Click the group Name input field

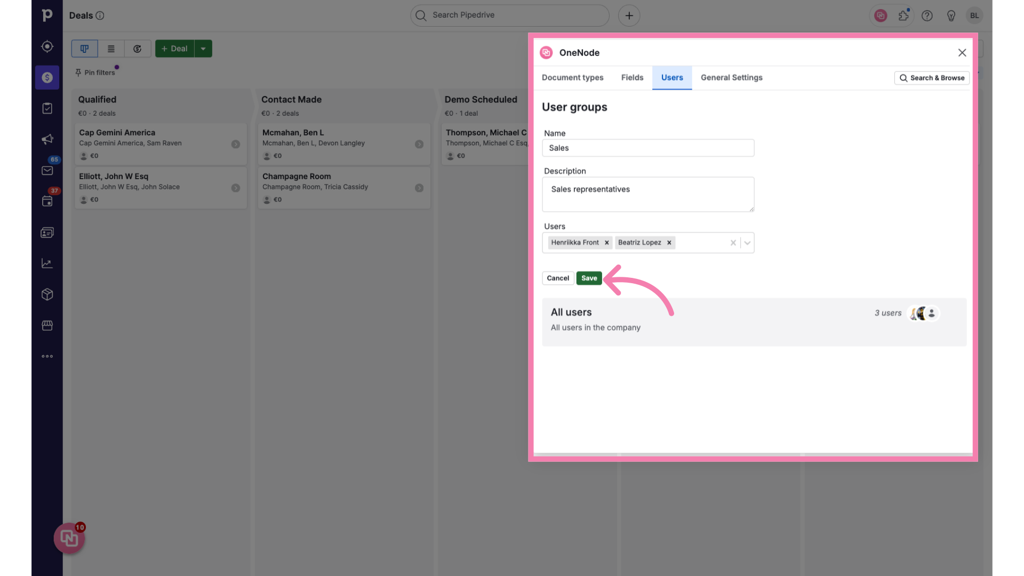click(648, 148)
